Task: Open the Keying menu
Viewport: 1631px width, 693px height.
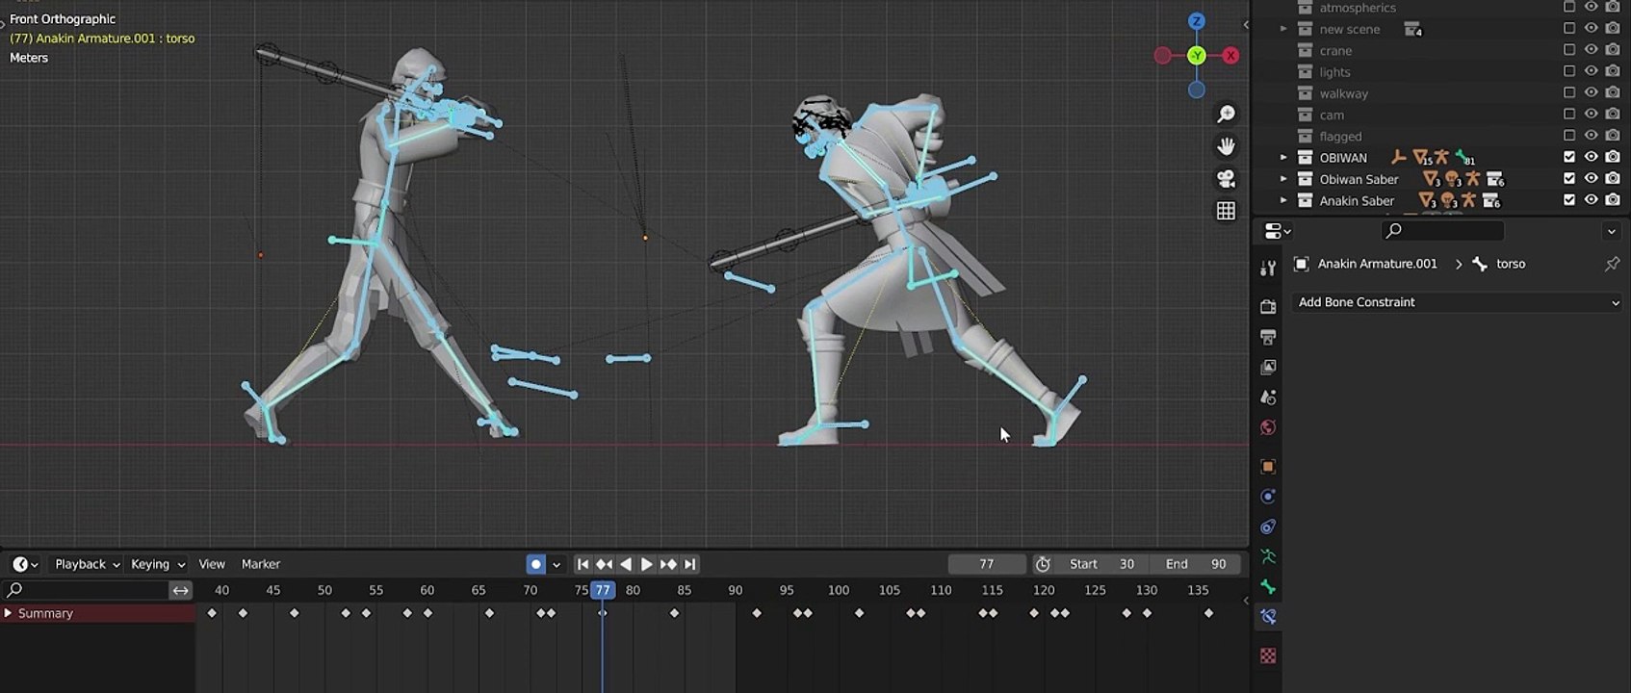Action: (158, 564)
